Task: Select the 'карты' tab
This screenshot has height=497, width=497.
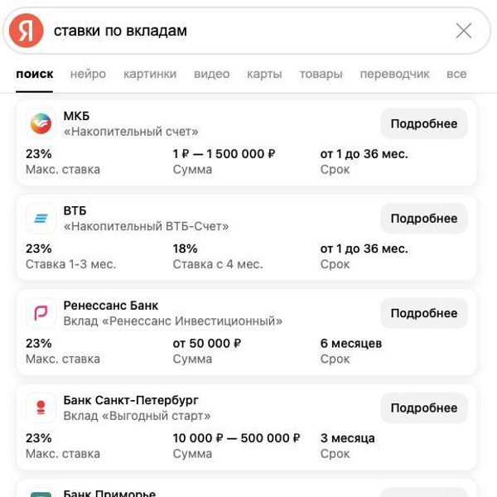Action: click(x=264, y=74)
